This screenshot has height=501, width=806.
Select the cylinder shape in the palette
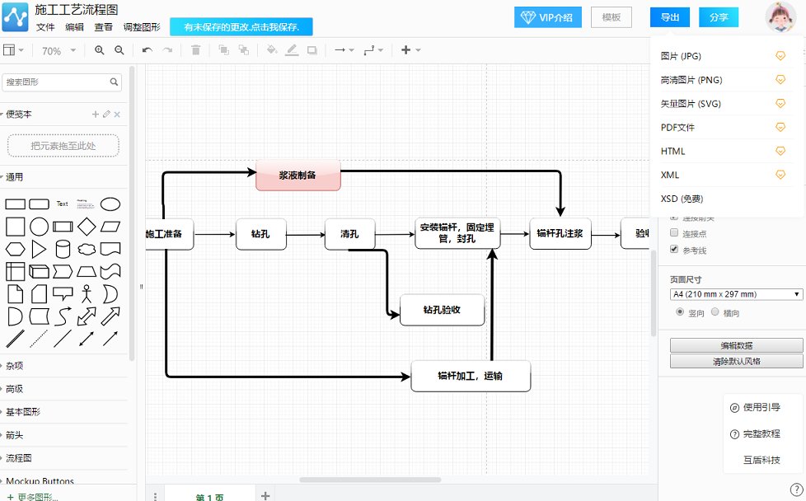(x=63, y=249)
